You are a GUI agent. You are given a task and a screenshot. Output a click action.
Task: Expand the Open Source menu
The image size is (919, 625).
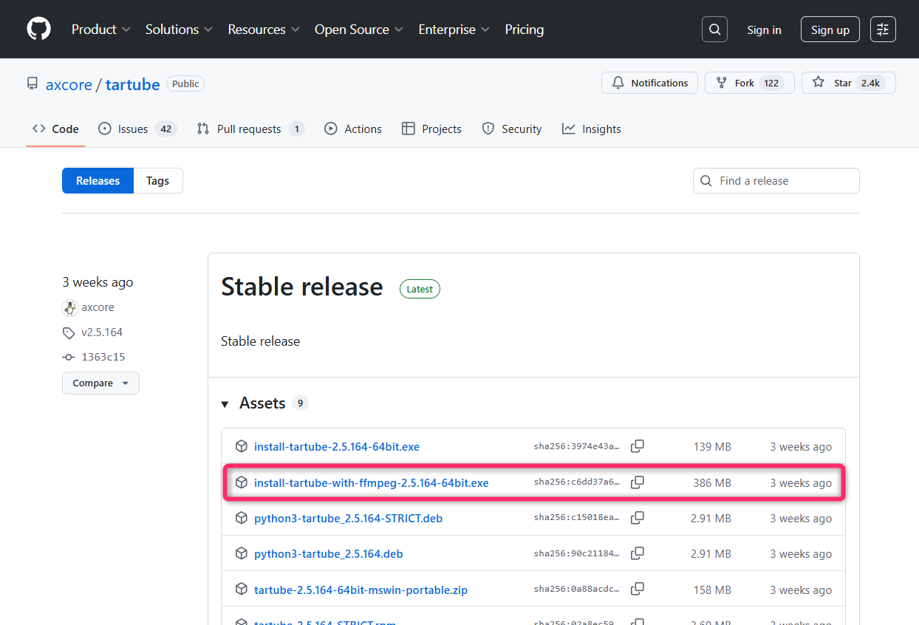(359, 30)
